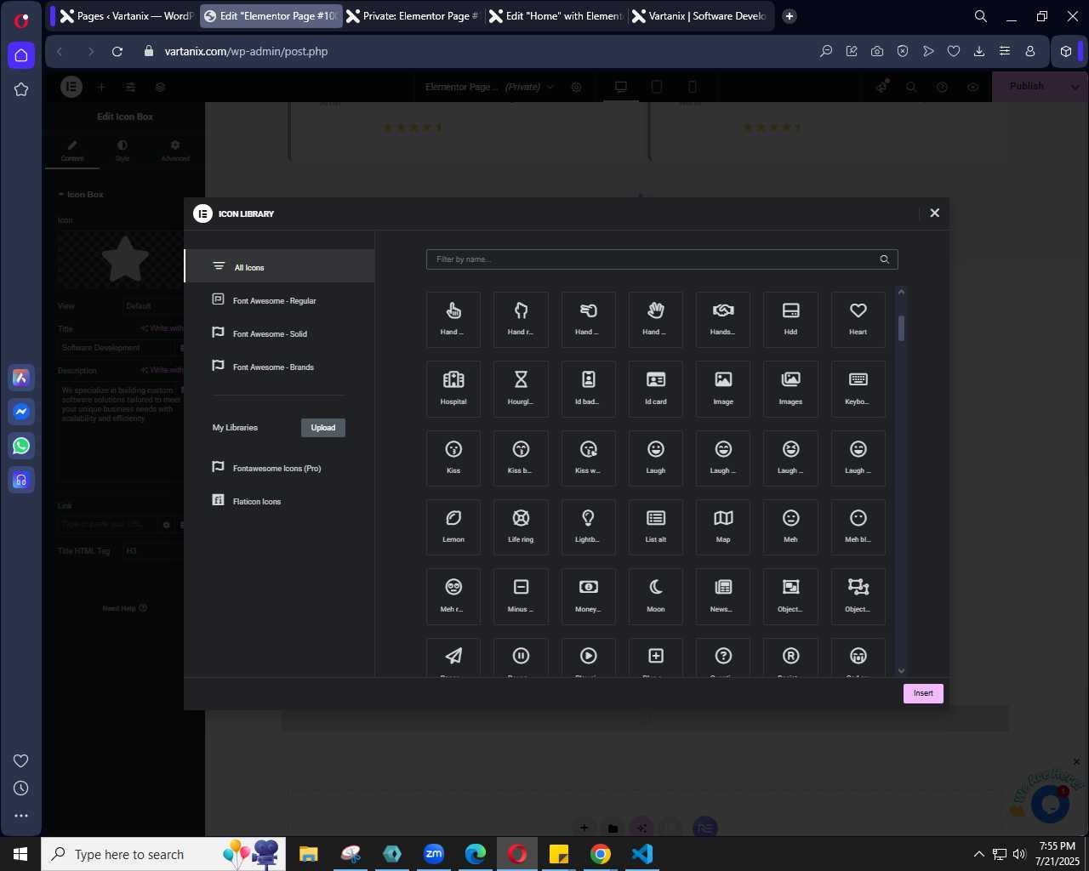Select the Newspaper icon

723,596
